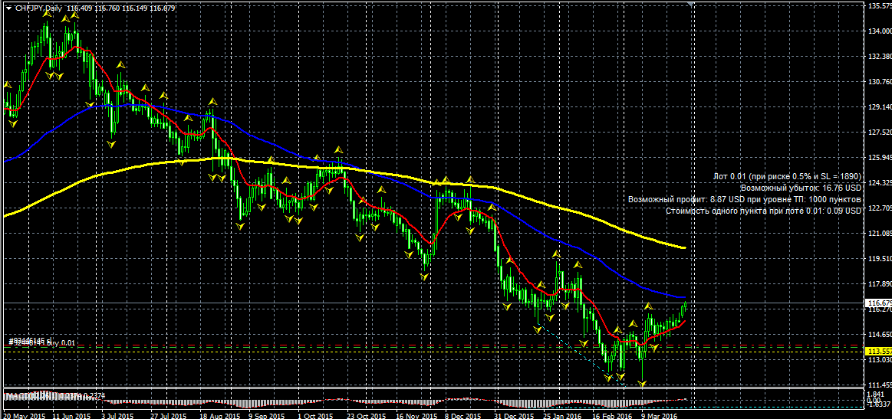Click the 113.030 price scale value

880,360
